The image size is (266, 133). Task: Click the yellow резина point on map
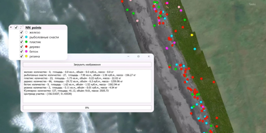(192, 35)
